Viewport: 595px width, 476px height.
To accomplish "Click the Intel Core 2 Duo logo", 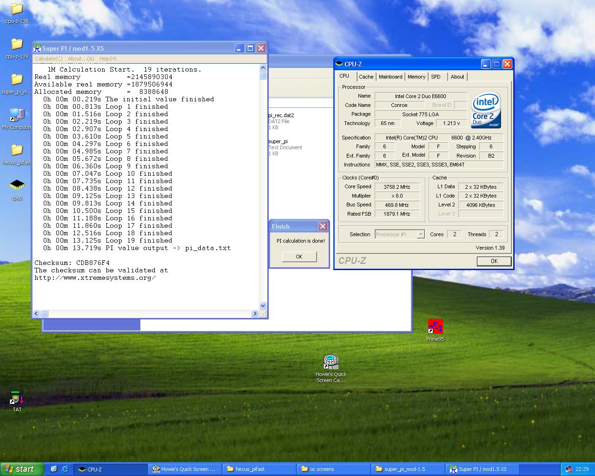I will click(485, 111).
